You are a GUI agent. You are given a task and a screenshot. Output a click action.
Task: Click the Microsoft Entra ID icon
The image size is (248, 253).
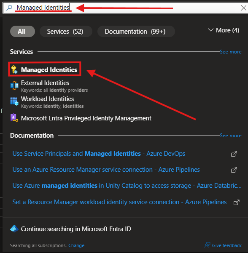[14, 229]
